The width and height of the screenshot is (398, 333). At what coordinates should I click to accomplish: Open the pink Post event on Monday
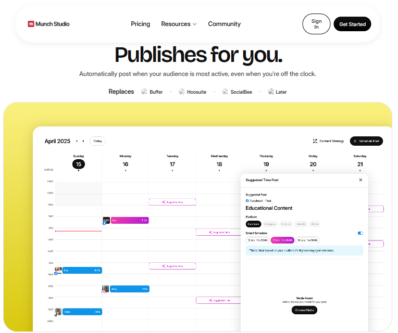click(130, 221)
